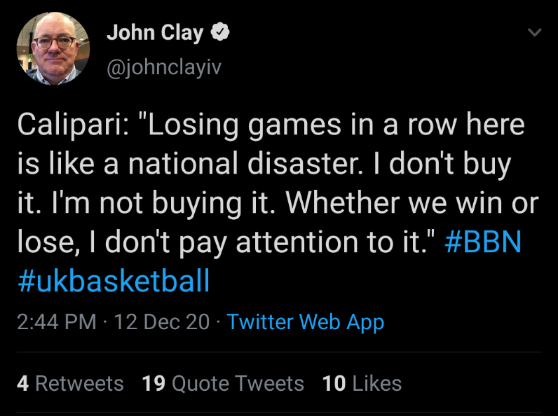558x416 pixels.
Task: Click the blue verified badge icon
Action: (221, 33)
